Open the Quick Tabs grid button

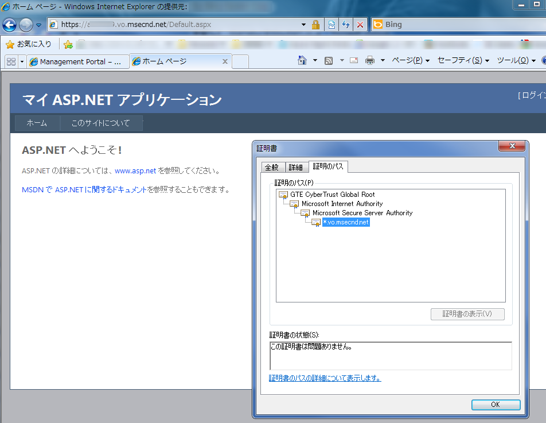point(11,61)
